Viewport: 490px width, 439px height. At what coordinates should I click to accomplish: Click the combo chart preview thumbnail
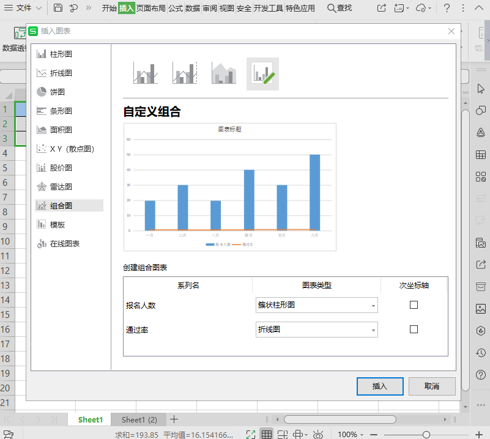tap(230, 187)
